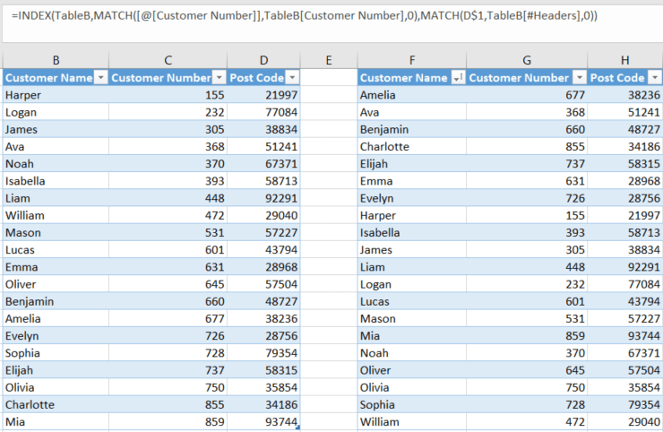This screenshot has width=663, height=432.
Task: Select the Post Code header cell in column D
Action: [x=263, y=78]
